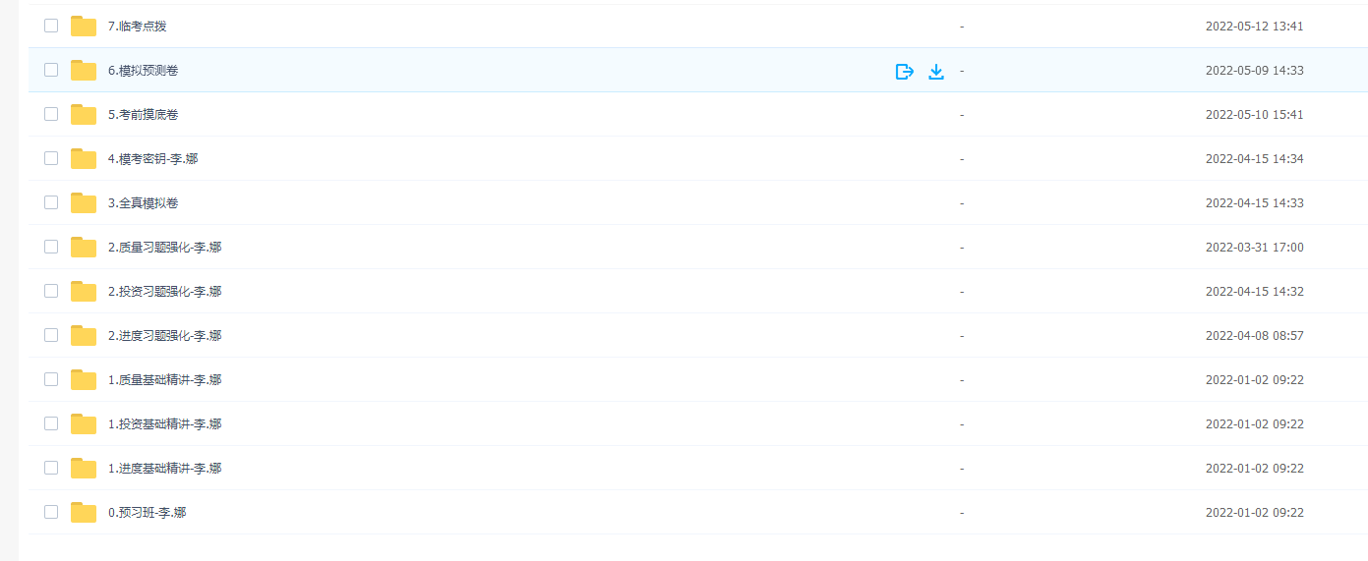The width and height of the screenshot is (1368, 561).
Task: Open folder name 1.进度基础精讲-李.娜
Action: pos(164,469)
